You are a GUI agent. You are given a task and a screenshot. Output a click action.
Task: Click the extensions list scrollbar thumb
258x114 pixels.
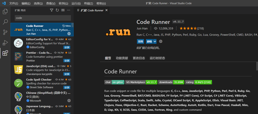point(72,25)
